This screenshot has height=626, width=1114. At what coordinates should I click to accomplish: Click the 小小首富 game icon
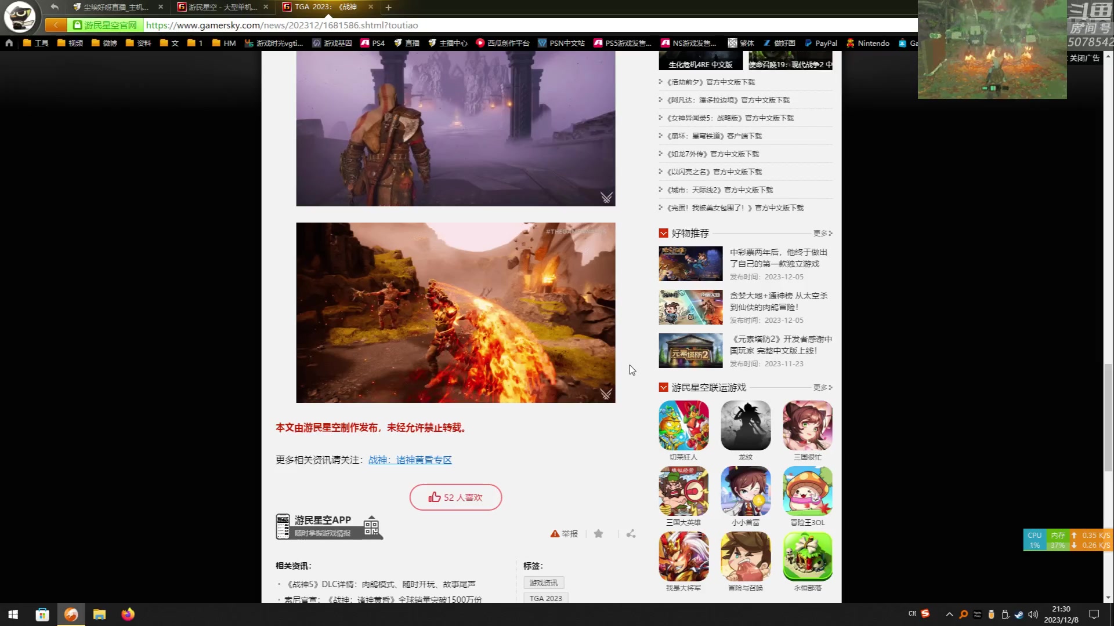[746, 491]
